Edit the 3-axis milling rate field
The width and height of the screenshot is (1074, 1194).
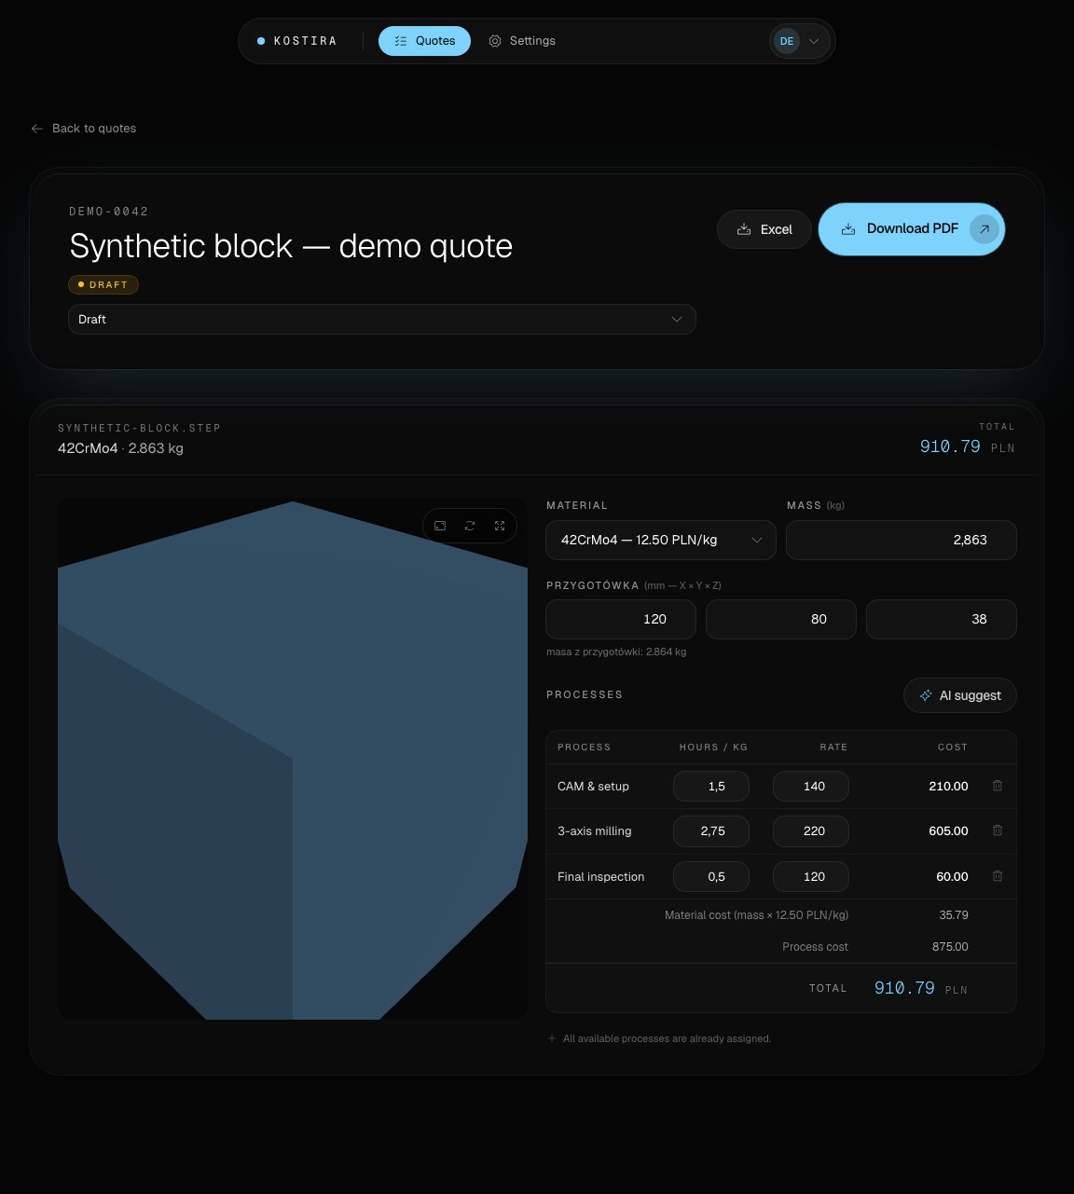click(811, 830)
